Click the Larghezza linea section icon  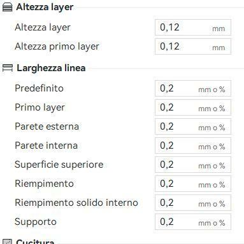coord(8,68)
